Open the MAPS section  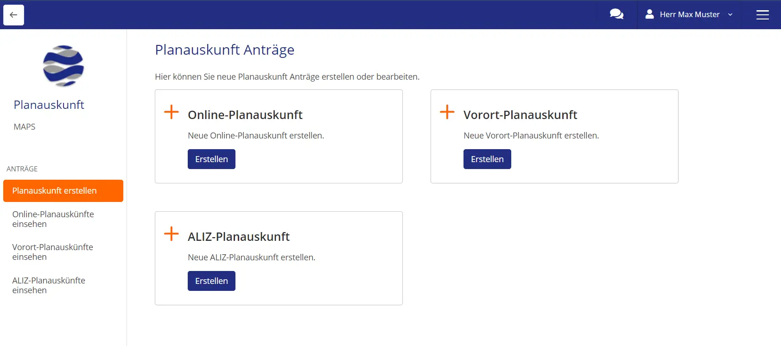pos(25,126)
